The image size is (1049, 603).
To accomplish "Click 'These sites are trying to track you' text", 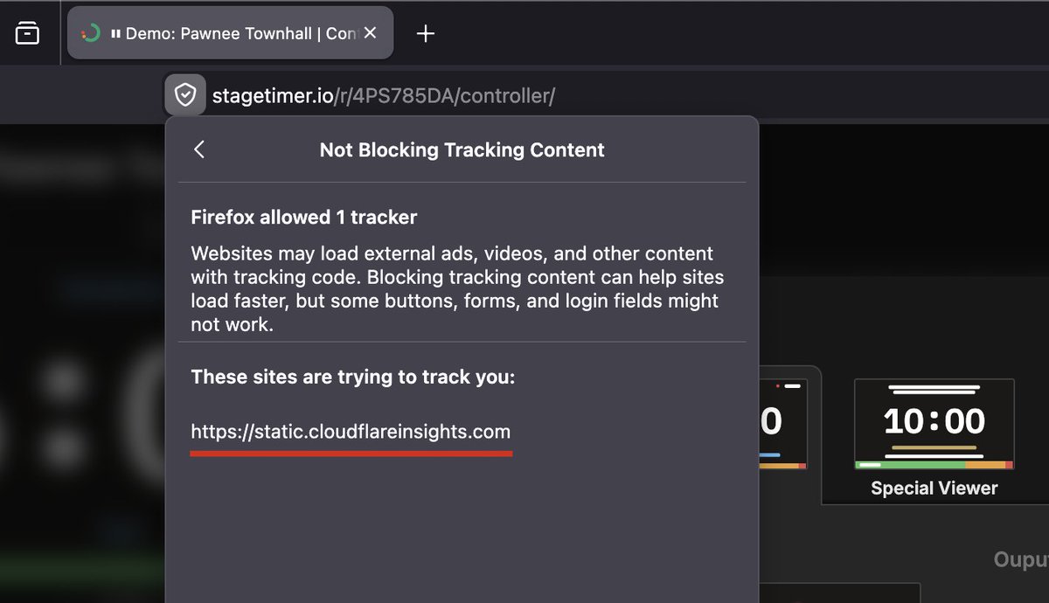I will (x=353, y=378).
